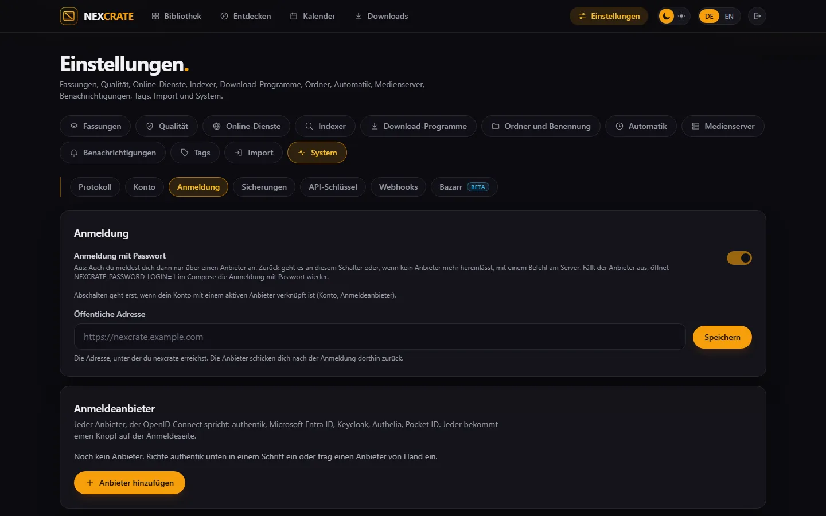This screenshot has height=516, width=826.
Task: Switch to the Webhooks sub-tab
Action: (x=398, y=187)
